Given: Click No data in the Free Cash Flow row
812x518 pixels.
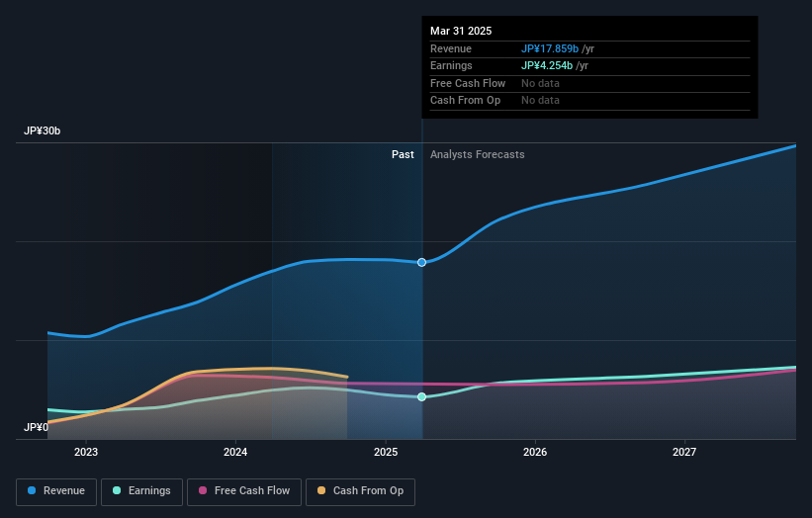Looking at the screenshot, I should 540,83.
